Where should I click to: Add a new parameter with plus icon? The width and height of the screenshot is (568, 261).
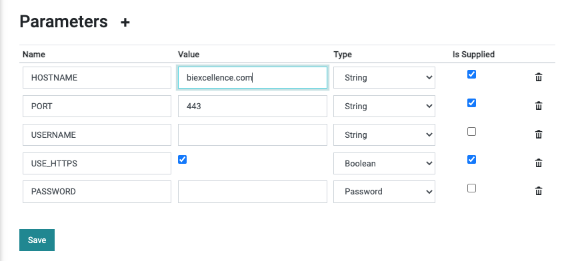tap(125, 23)
